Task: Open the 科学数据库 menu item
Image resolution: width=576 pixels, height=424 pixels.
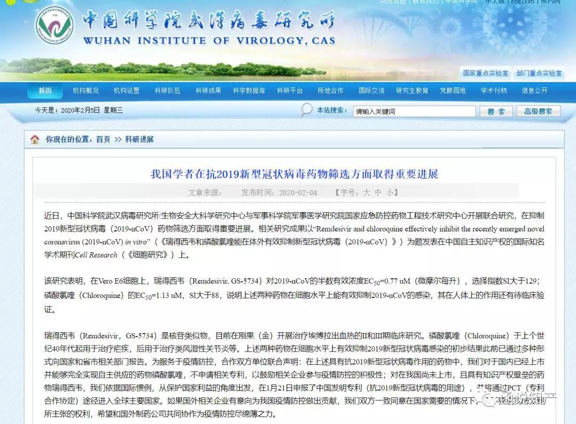Action: pyautogui.click(x=249, y=90)
